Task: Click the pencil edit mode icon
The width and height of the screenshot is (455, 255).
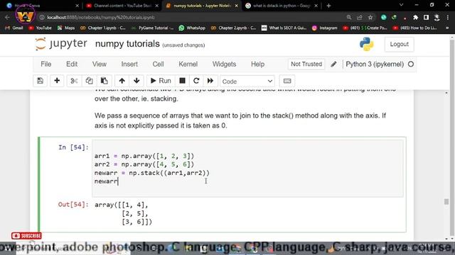Action: 333,64
